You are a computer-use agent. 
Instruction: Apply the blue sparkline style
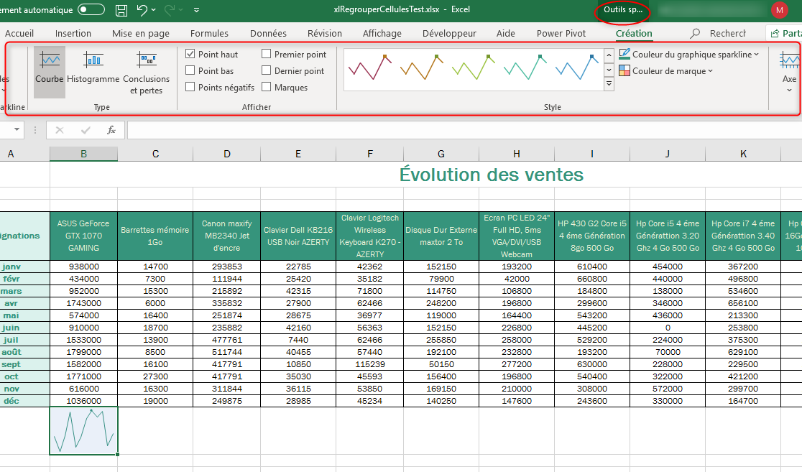[576, 68]
